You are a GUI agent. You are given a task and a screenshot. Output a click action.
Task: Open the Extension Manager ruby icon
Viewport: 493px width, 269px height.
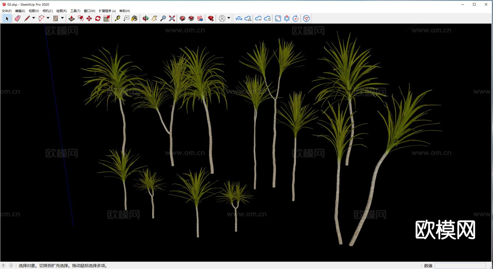click(x=211, y=18)
